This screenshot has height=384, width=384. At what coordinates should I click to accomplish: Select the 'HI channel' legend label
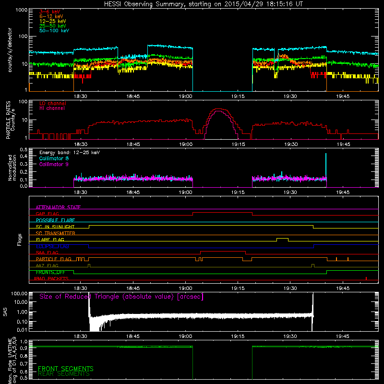[x=52, y=108]
